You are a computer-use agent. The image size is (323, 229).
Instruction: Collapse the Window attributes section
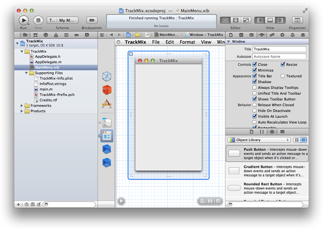[x=229, y=42]
